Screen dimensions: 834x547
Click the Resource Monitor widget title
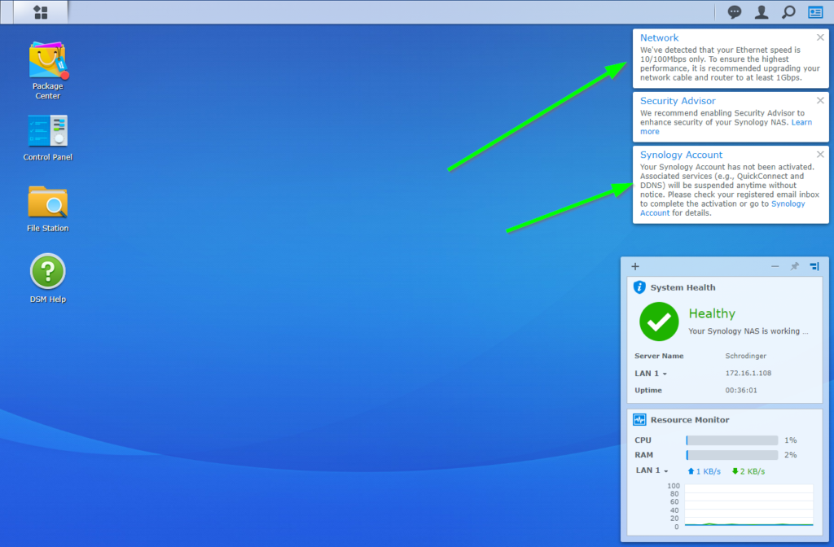[690, 420]
